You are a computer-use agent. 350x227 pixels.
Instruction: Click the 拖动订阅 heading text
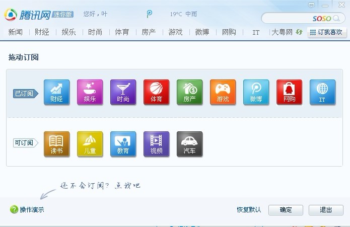pyautogui.click(x=24, y=57)
